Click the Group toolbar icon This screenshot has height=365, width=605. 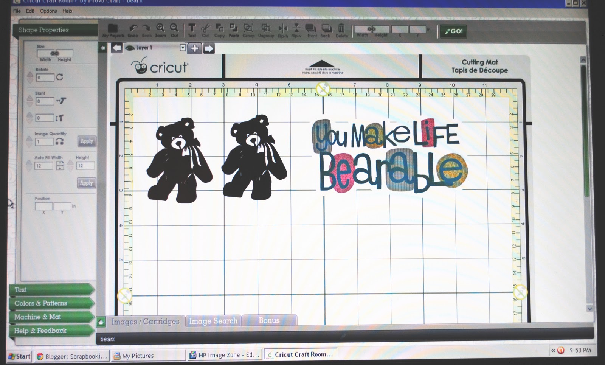click(x=248, y=31)
